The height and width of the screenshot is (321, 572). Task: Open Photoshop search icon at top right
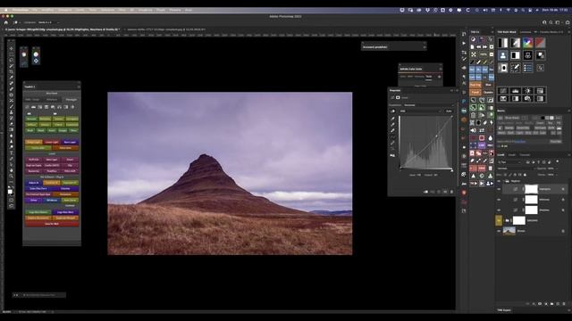(x=551, y=22)
